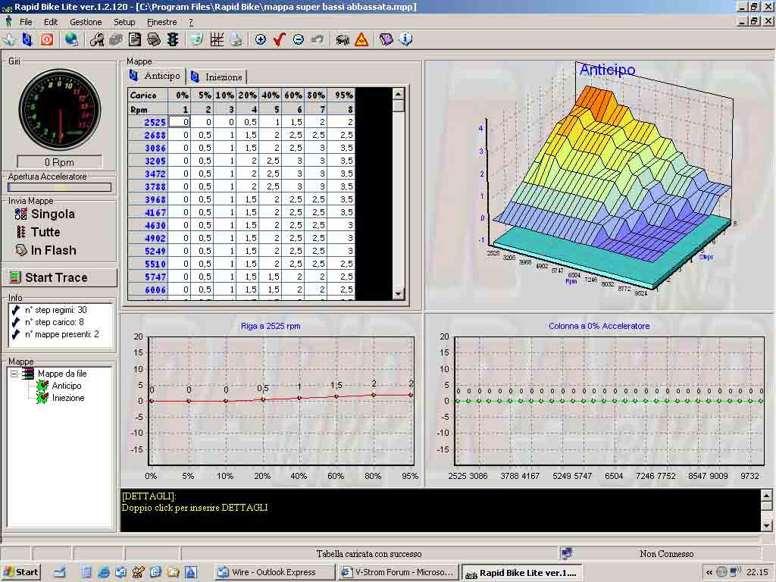
Task: Click the red power toolbar icon
Action: pyautogui.click(x=47, y=39)
